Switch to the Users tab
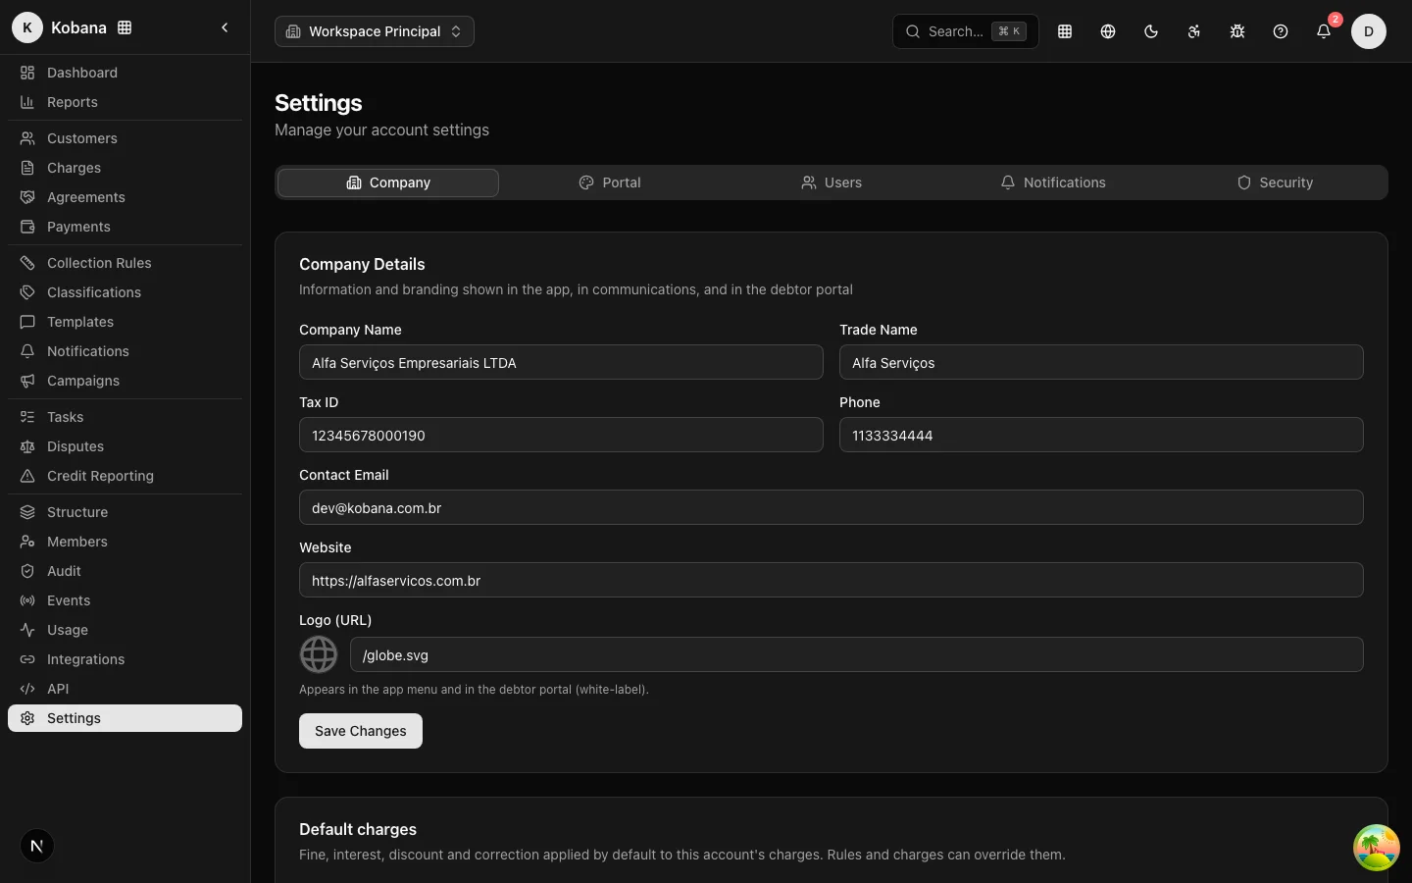Screen dimensions: 1412x883 click(x=832, y=182)
